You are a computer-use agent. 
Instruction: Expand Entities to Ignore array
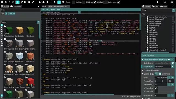(x=142, y=74)
